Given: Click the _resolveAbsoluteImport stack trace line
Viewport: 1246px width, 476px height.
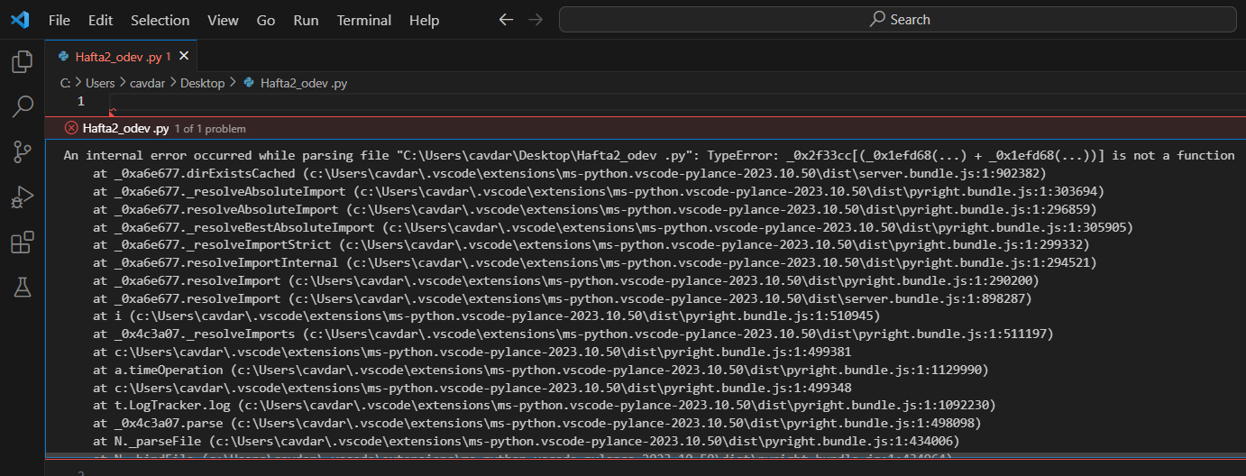Looking at the screenshot, I should 599,191.
